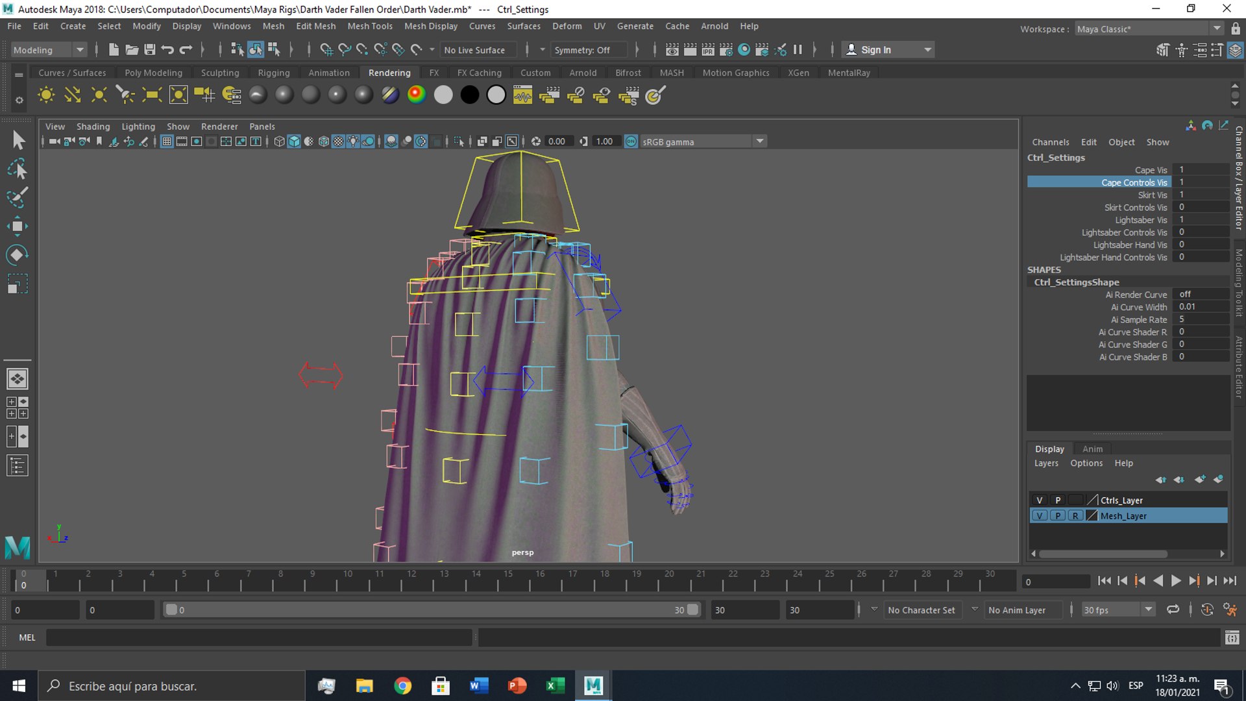
Task: Open a scene with the folder icon
Action: coord(132,49)
